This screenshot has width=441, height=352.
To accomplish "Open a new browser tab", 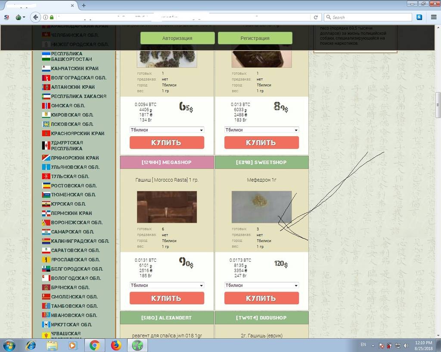I will [84, 5].
